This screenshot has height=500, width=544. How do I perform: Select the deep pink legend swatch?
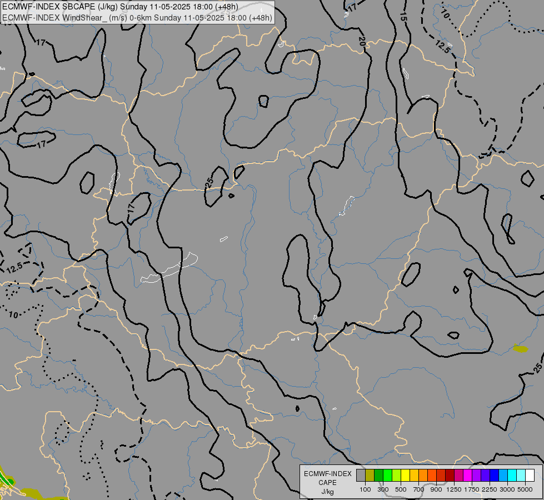coord(458,476)
